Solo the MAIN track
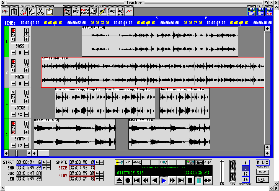Image resolution: width=279 pixels, height=191 pixels. 13,66
